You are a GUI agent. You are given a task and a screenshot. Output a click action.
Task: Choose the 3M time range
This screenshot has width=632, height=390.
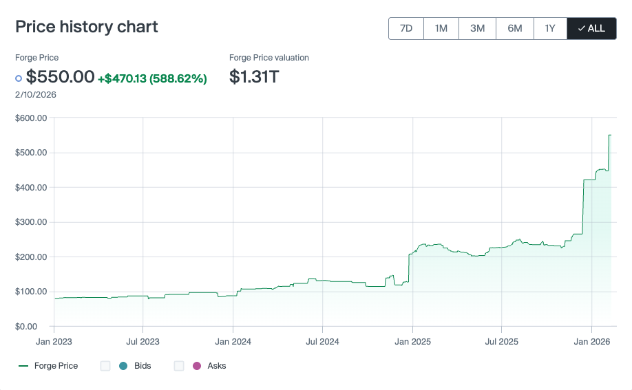click(x=477, y=28)
